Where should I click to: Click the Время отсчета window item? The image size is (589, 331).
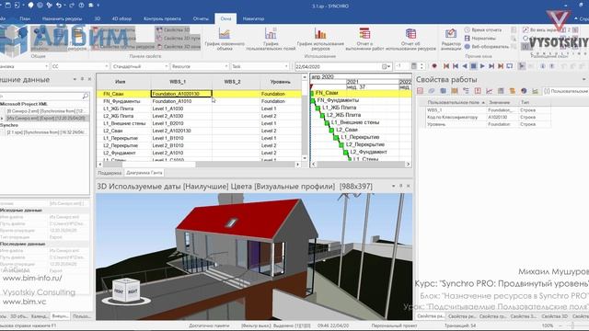482,29
